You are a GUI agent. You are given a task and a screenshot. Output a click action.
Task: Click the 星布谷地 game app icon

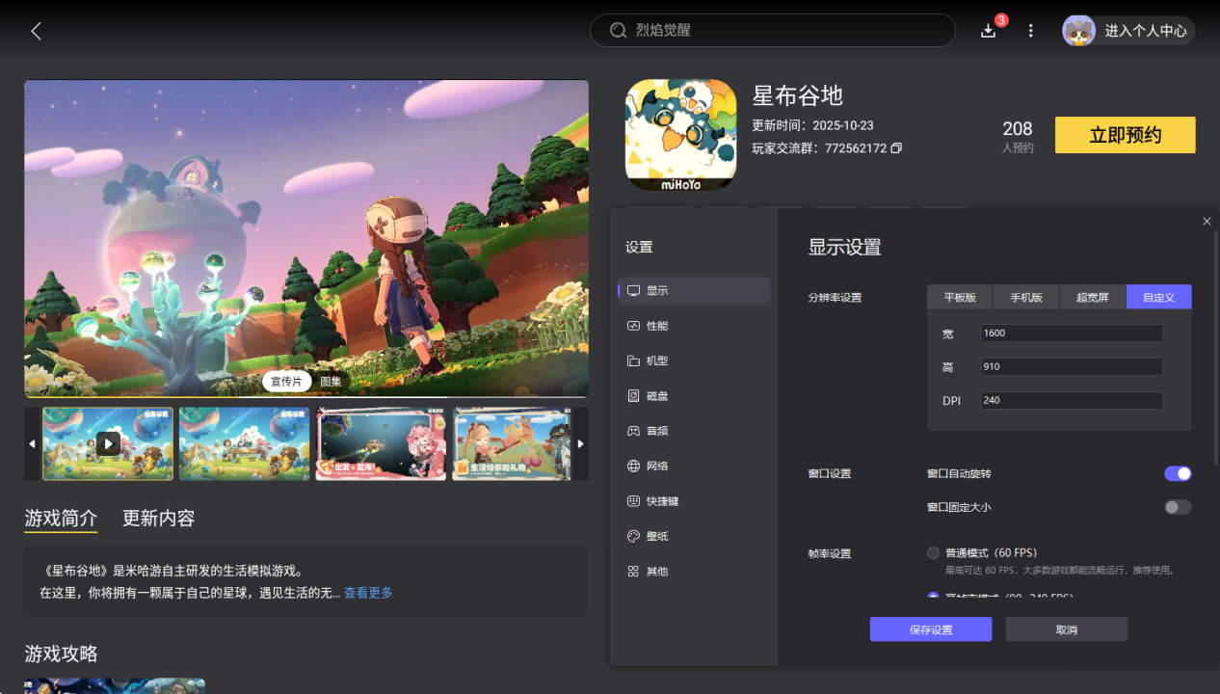point(681,135)
